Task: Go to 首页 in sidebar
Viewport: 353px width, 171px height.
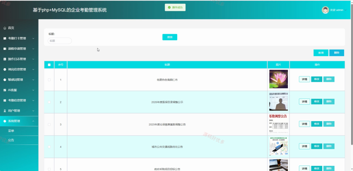Action: (x=11, y=28)
